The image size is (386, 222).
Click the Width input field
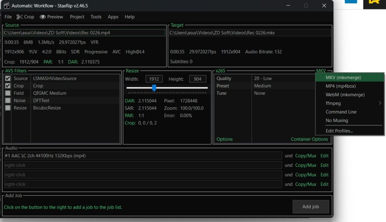pyautogui.click(x=154, y=79)
